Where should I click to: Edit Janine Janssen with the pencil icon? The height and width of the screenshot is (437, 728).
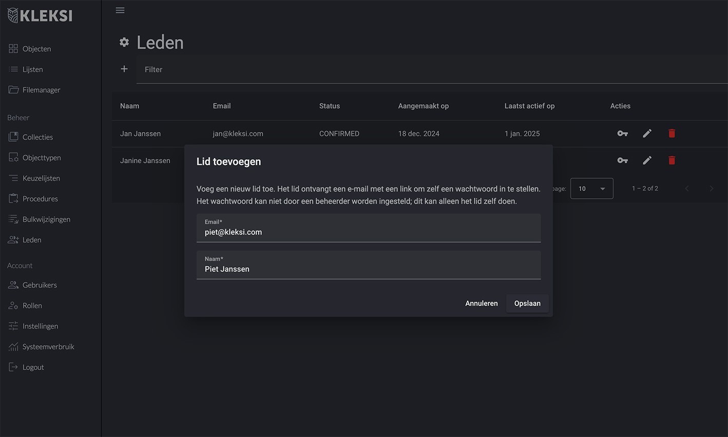tap(647, 160)
